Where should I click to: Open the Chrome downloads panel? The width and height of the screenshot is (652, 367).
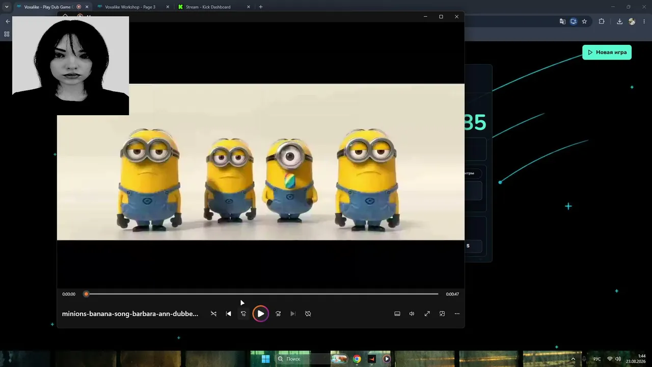(619, 21)
